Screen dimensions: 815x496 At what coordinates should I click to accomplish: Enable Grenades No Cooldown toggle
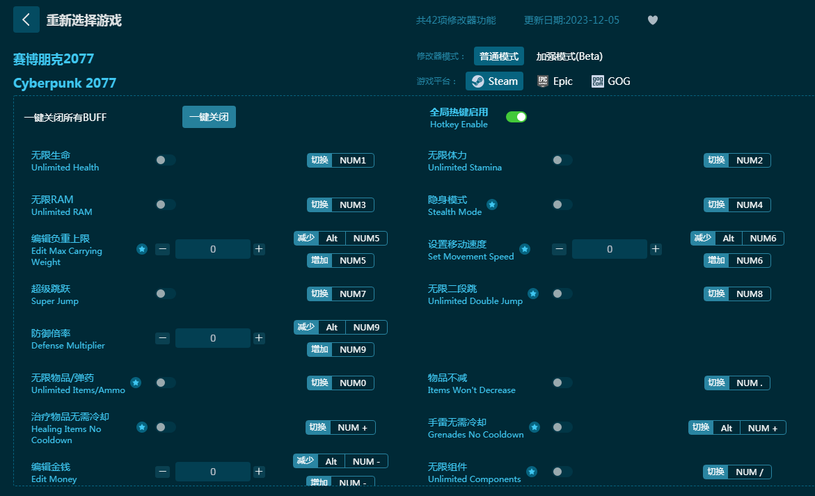pyautogui.click(x=562, y=427)
